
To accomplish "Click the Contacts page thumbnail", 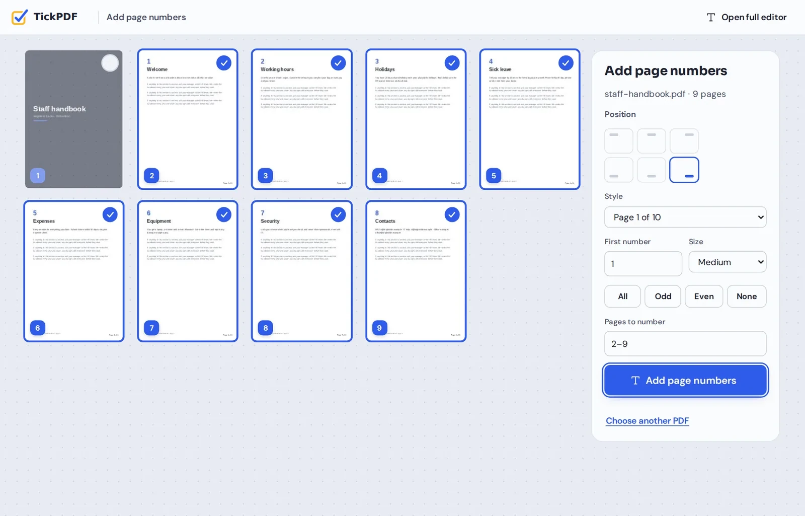I will 416,271.
